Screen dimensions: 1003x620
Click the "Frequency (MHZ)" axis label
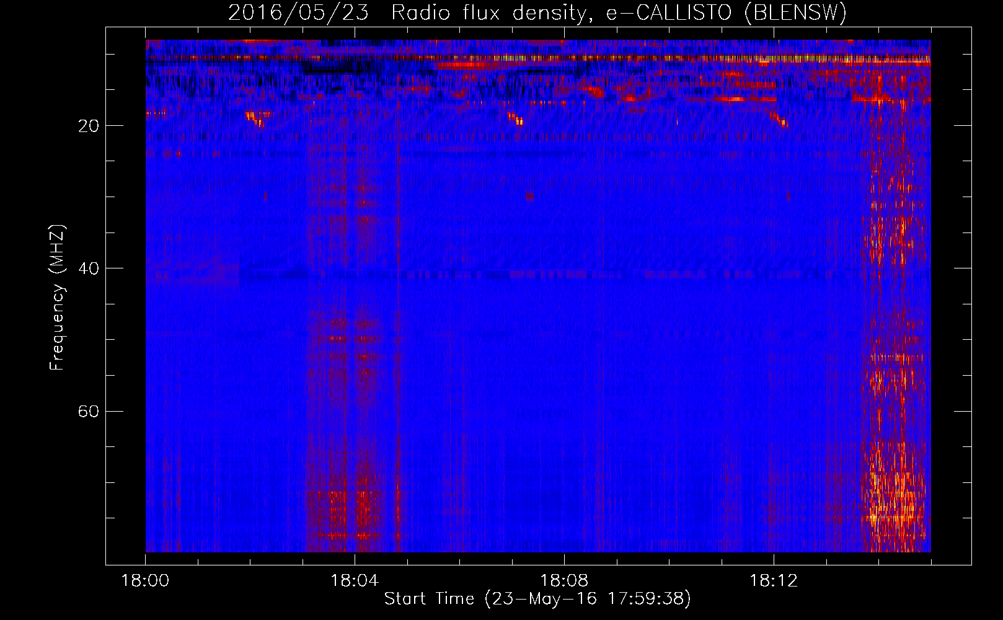57,298
